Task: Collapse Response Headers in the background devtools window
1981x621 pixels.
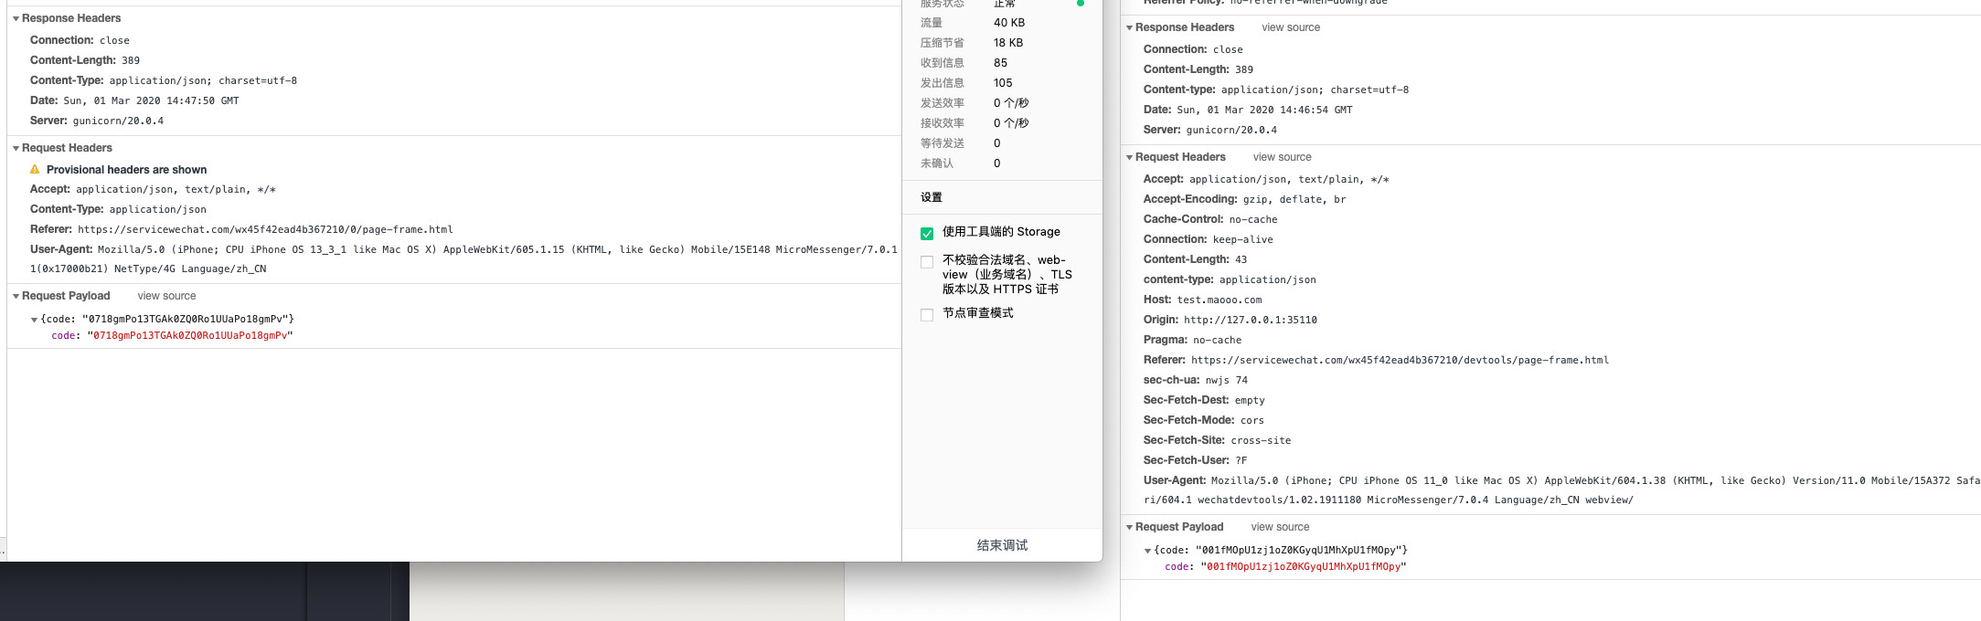Action: click(x=1129, y=28)
